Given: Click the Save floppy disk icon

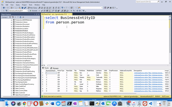Looking at the screenshot, I should click(22, 8).
